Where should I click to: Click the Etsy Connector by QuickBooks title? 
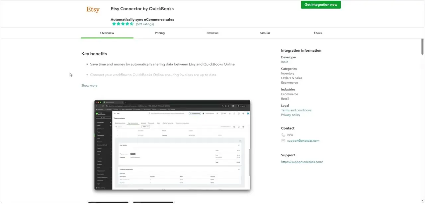(142, 9)
